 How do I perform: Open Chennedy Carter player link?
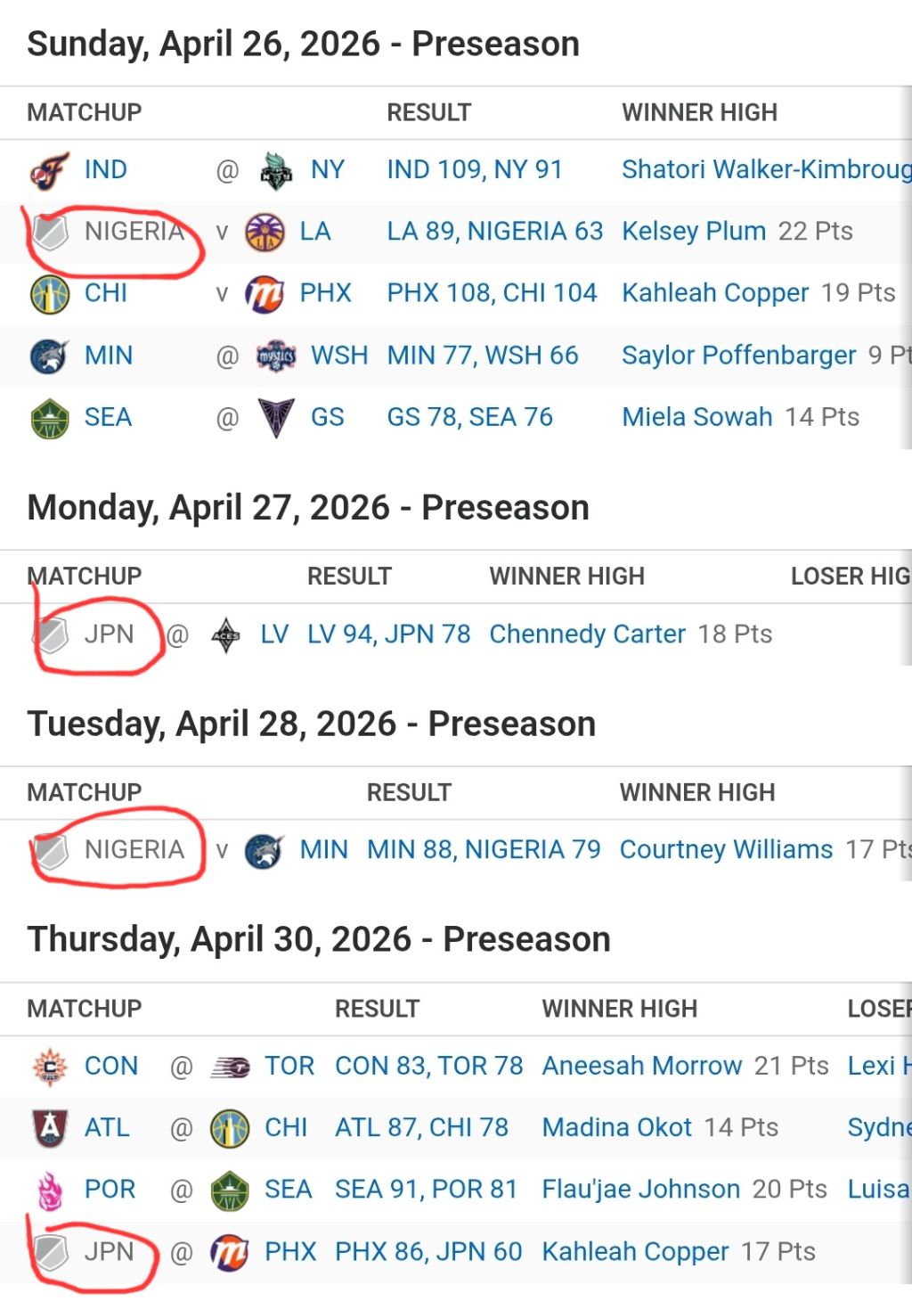(588, 634)
